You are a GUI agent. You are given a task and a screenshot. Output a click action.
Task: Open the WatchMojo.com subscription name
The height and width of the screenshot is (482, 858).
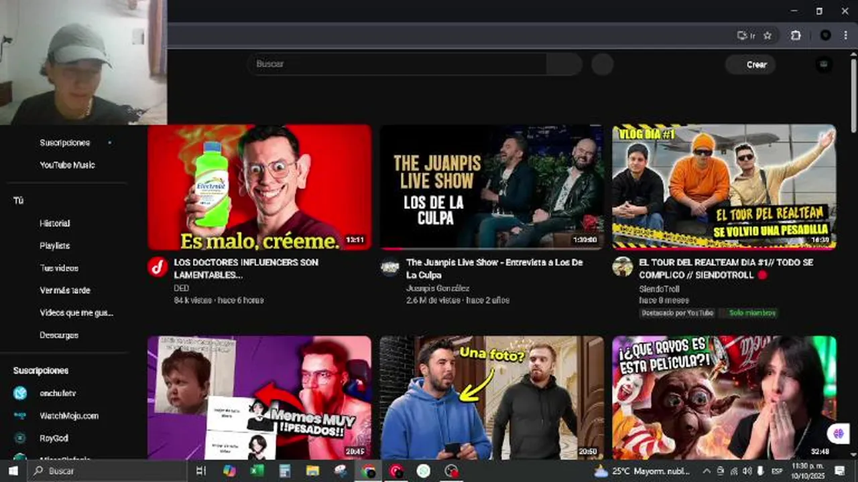click(69, 416)
